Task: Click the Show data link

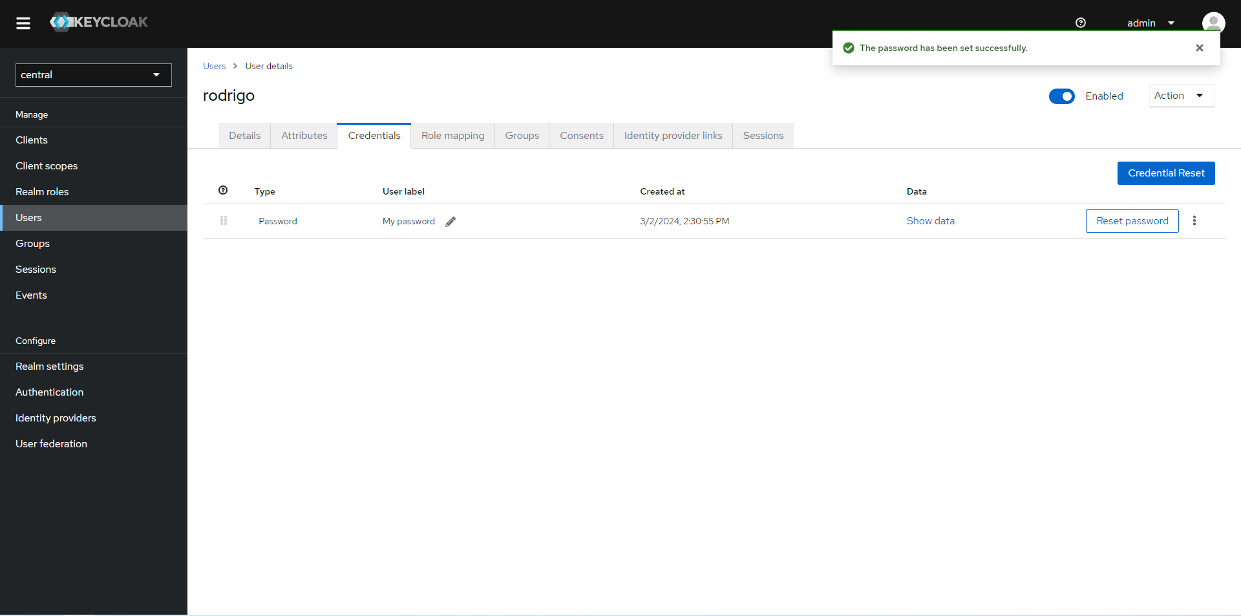Action: point(930,221)
